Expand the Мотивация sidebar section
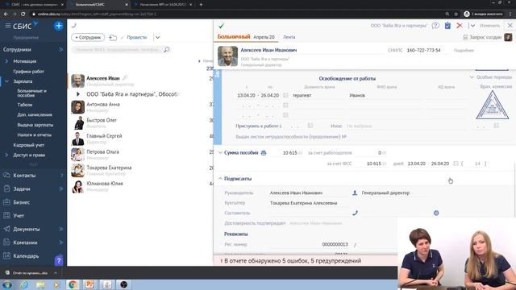Viewport: 516px width, 290px height. pyautogui.click(x=6, y=61)
